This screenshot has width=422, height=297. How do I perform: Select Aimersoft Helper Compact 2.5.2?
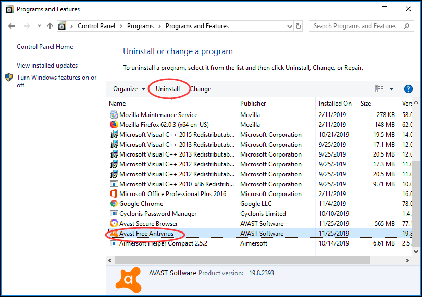[x=164, y=243]
